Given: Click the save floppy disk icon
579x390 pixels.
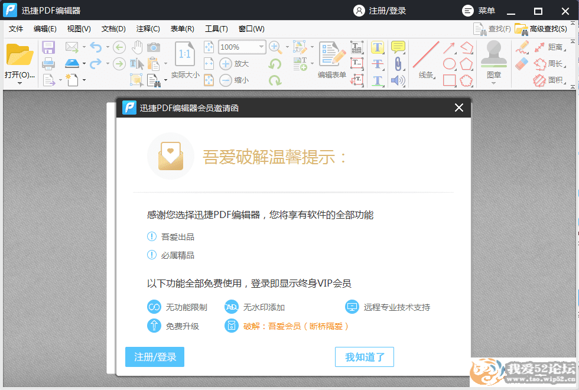Looking at the screenshot, I should (x=48, y=47).
